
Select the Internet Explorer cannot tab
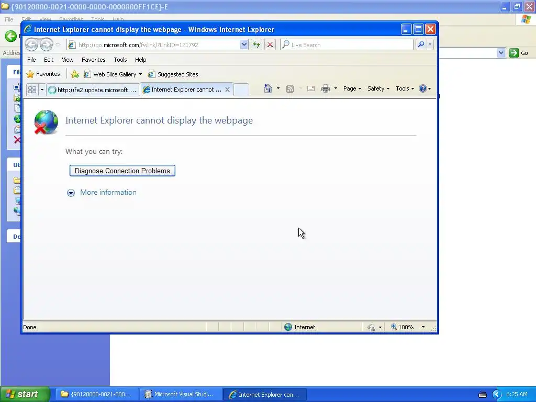point(182,90)
